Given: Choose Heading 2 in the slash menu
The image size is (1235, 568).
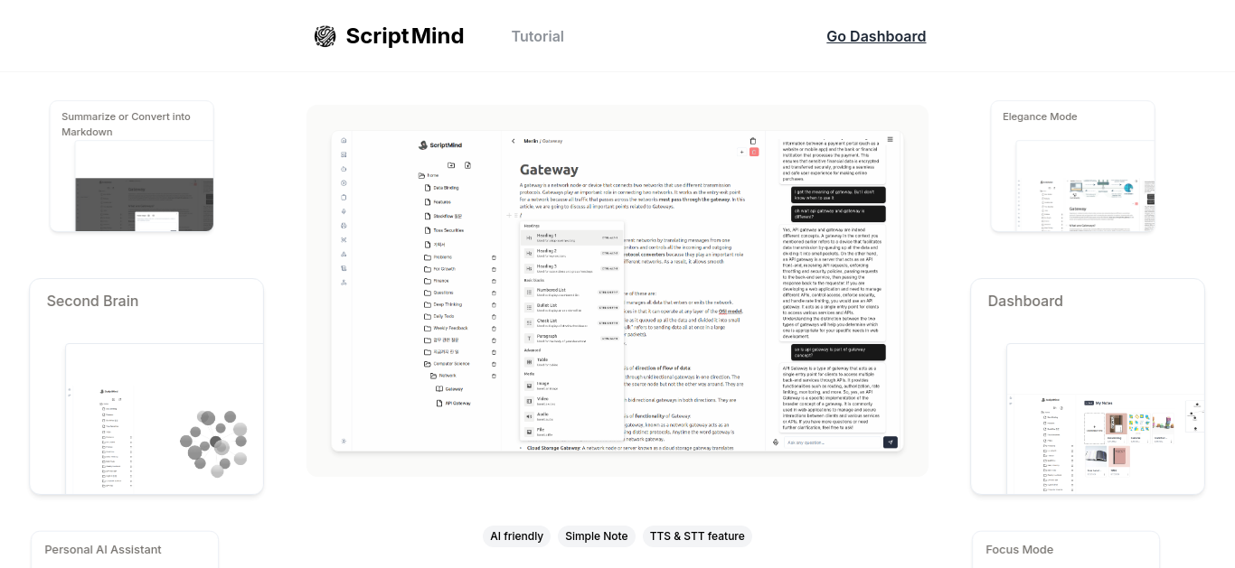Looking at the screenshot, I should coord(572,253).
